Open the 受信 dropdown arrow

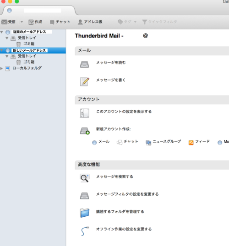pyautogui.click(x=22, y=22)
